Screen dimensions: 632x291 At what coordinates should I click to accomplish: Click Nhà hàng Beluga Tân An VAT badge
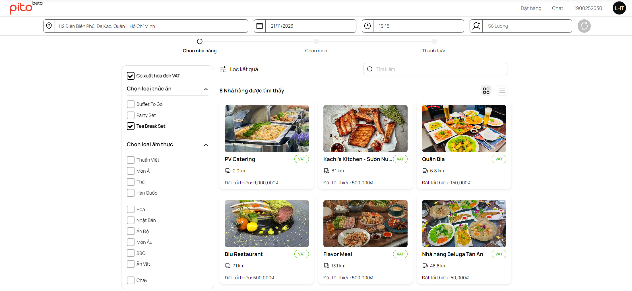click(499, 254)
